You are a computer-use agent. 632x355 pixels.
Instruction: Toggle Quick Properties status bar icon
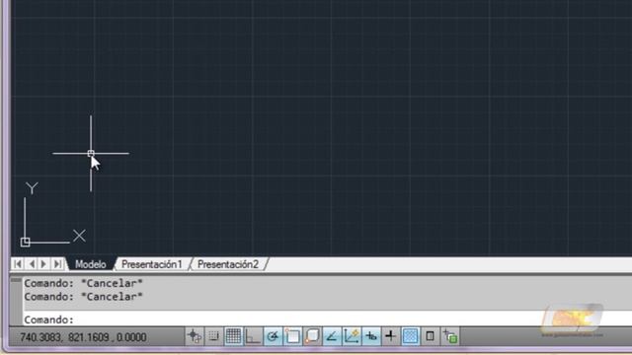(431, 336)
